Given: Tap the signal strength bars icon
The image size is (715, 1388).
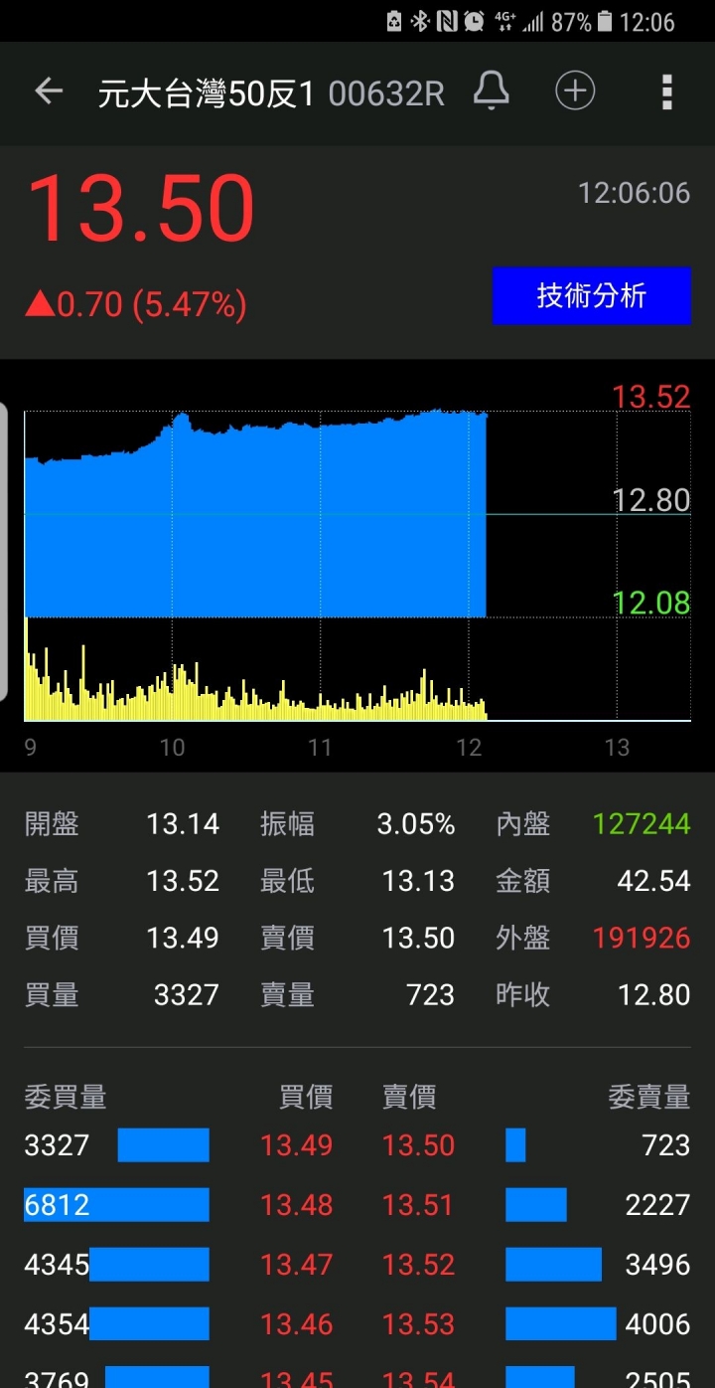Looking at the screenshot, I should [533, 21].
